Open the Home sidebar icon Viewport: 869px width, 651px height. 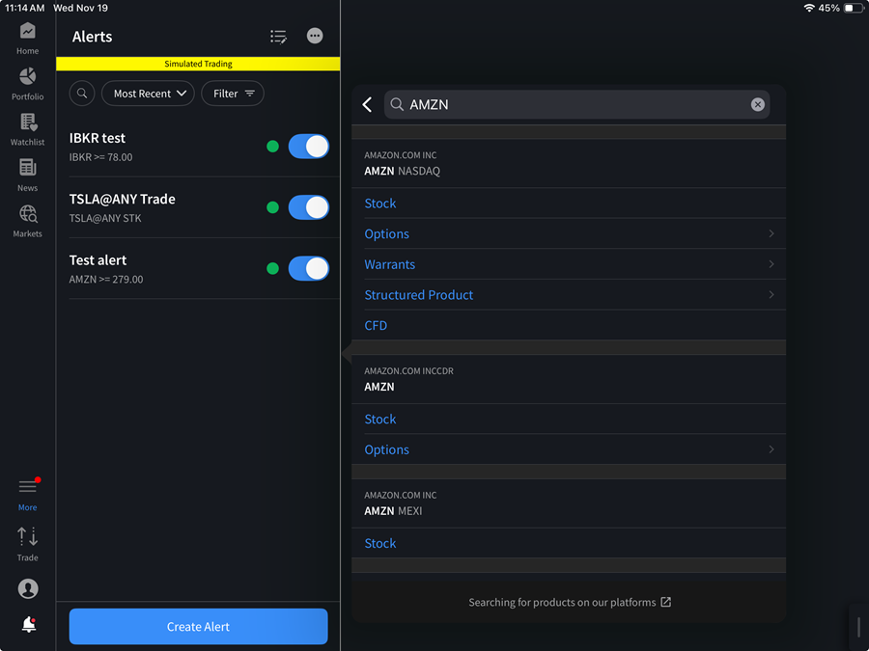27,38
